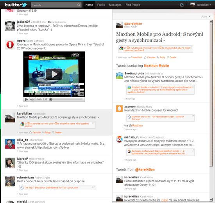
Task: Open the twitpic.com/3p1var link
Action: tap(54, 147)
